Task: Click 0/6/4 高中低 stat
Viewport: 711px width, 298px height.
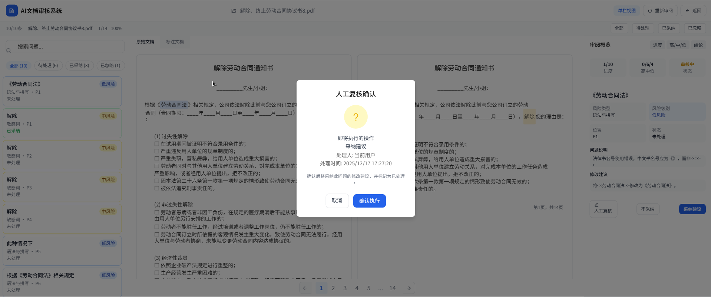Action: (648, 67)
